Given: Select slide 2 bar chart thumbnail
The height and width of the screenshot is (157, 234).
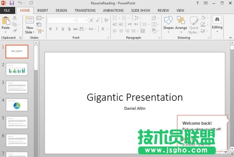Looking at the screenshot, I should coord(17,69).
